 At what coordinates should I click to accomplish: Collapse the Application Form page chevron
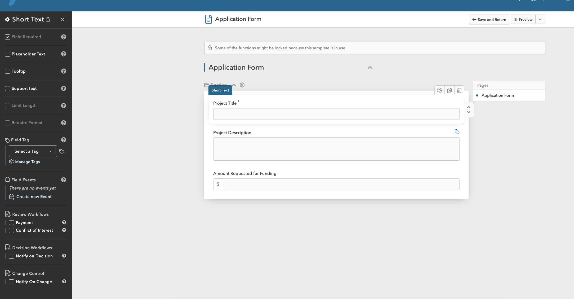coord(370,68)
